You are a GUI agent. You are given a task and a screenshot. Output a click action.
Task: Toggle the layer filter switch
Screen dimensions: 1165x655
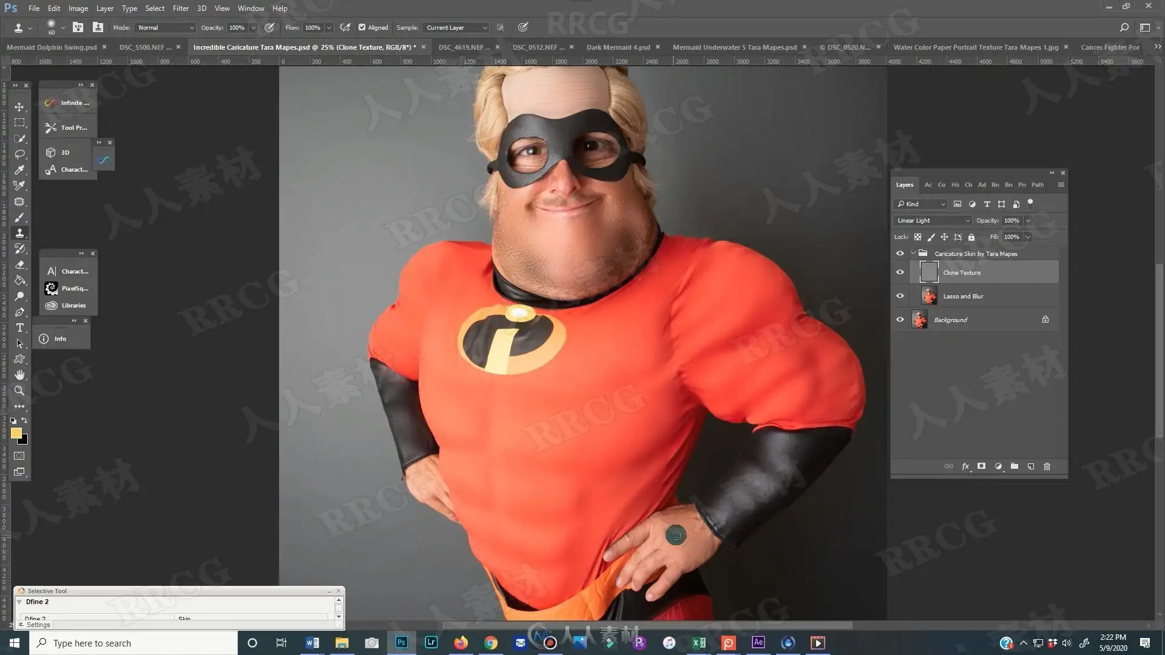click(x=1030, y=203)
